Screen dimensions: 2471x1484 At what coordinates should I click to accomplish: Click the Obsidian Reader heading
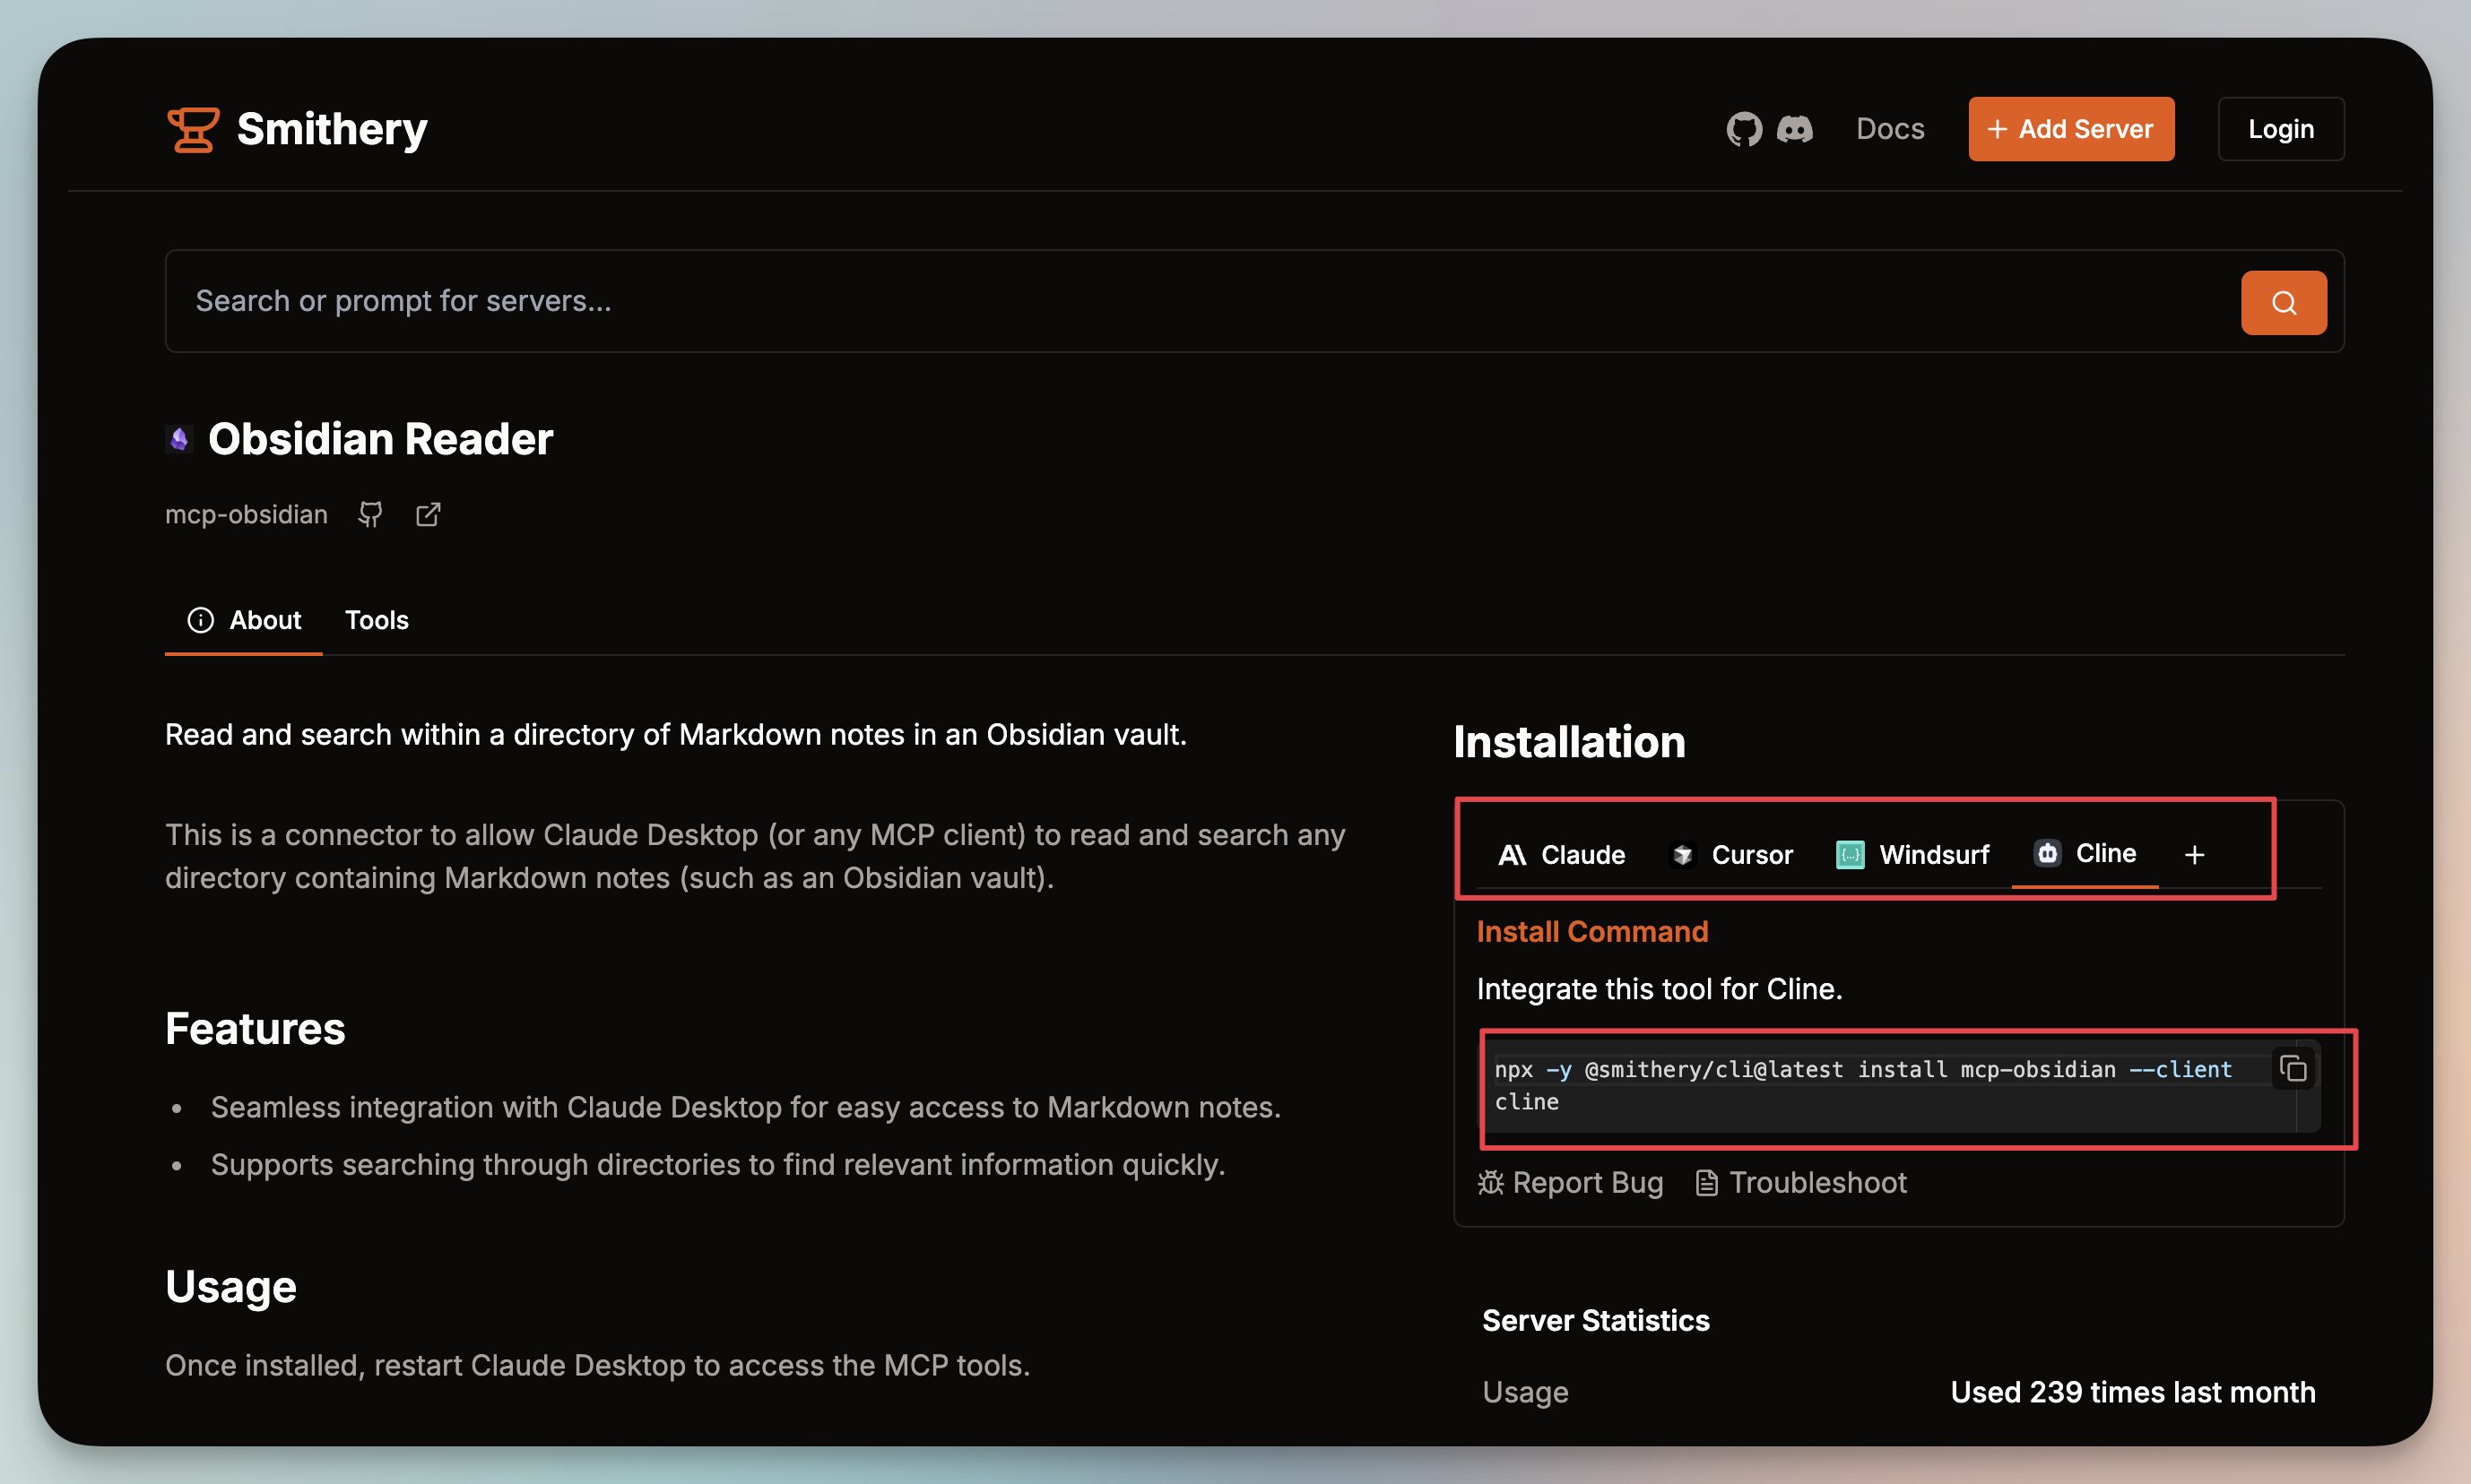[380, 439]
